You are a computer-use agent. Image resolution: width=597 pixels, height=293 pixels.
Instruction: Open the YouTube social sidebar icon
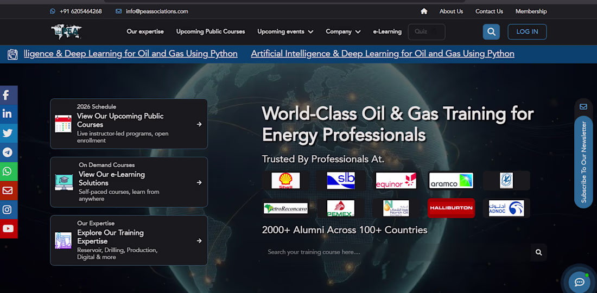tap(8, 228)
